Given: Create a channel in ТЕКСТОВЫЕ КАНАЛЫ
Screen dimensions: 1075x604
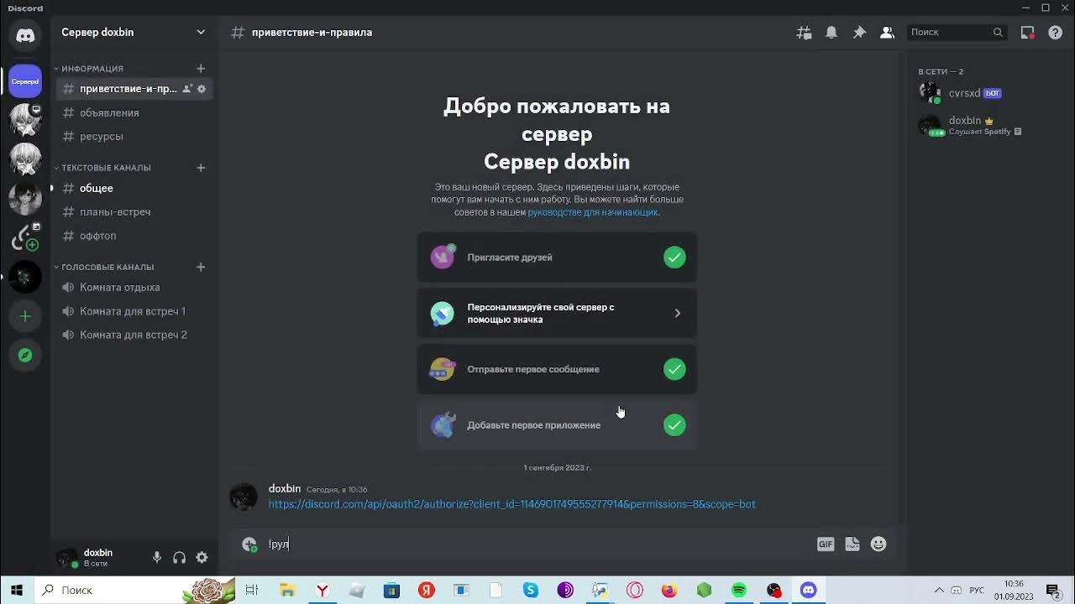Looking at the screenshot, I should pos(201,168).
